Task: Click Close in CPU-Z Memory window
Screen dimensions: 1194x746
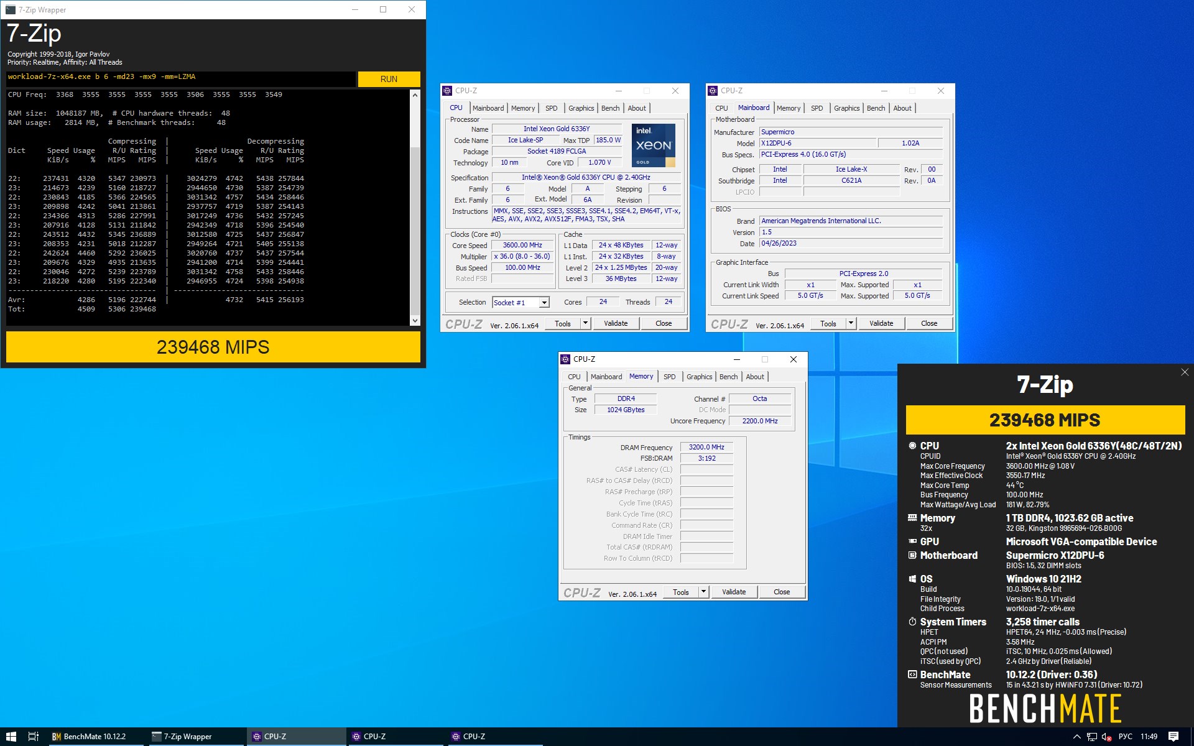Action: (x=782, y=592)
